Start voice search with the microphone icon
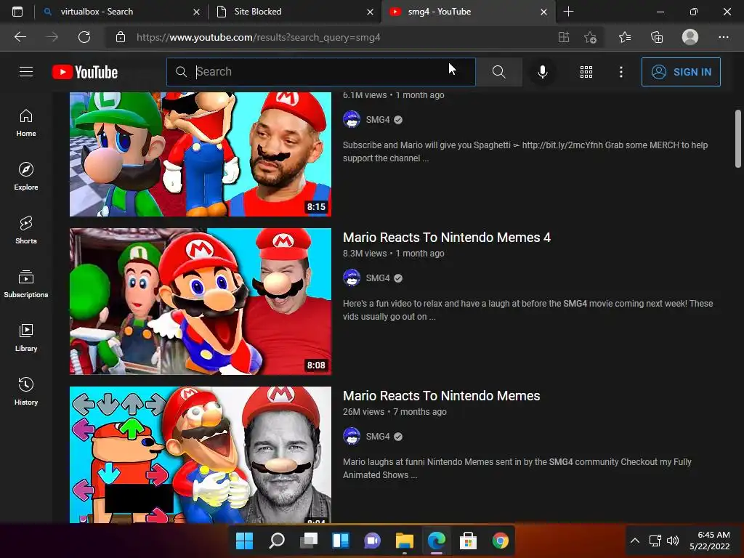 coord(542,72)
